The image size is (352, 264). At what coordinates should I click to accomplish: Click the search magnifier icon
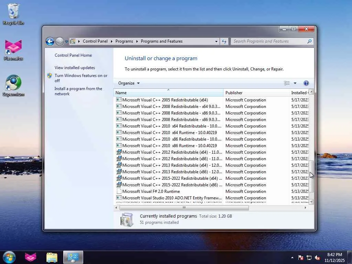tap(309, 41)
